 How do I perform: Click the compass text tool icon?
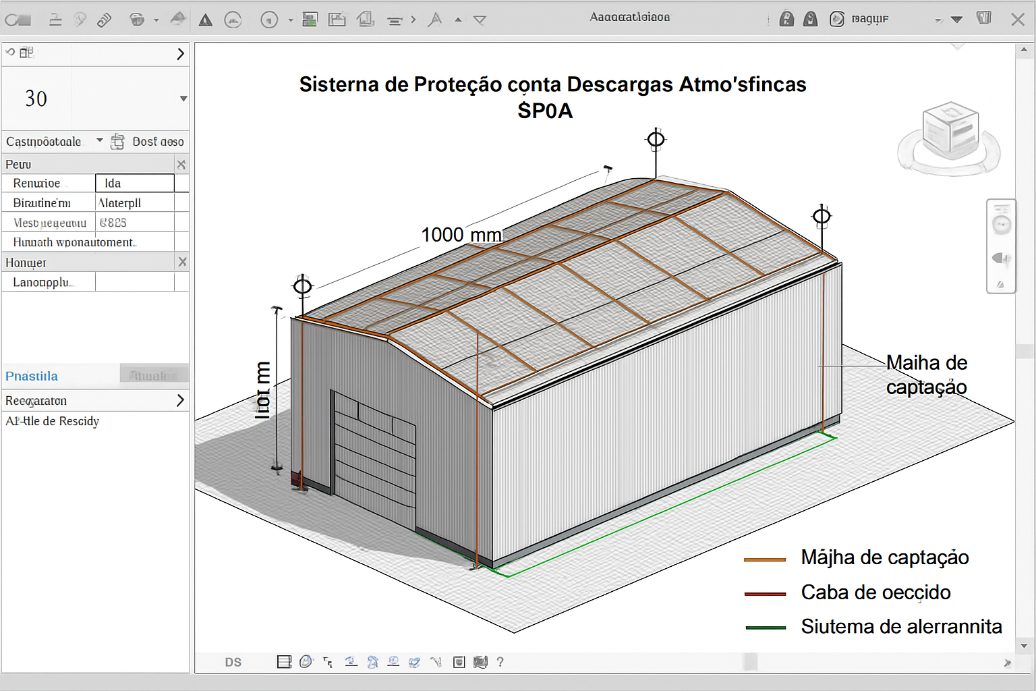pos(435,20)
